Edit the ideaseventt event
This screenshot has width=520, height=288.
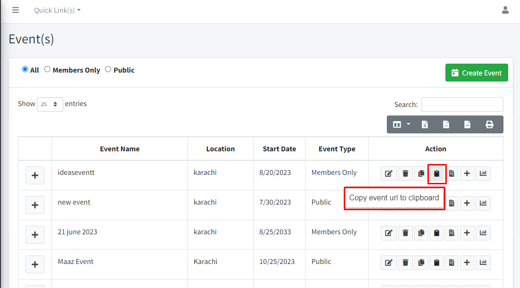pyautogui.click(x=389, y=173)
